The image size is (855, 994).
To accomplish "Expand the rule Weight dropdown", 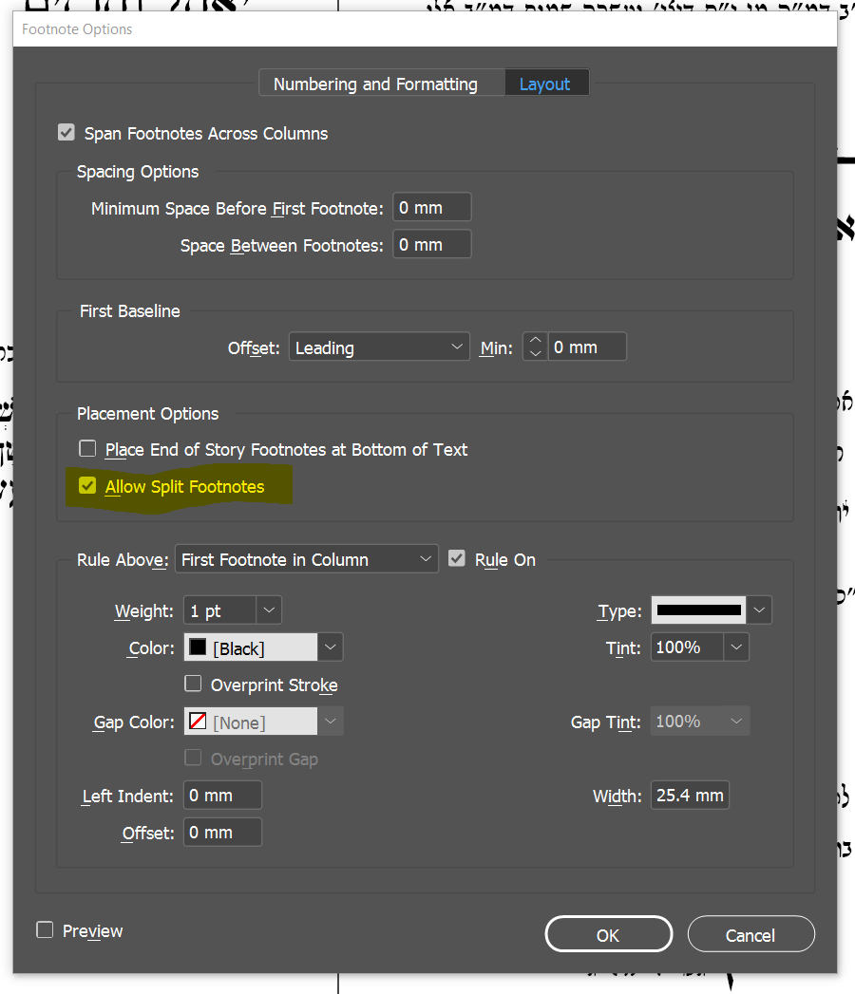I will point(269,610).
